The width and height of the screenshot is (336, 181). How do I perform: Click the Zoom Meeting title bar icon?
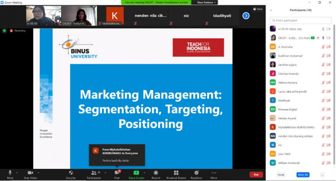[2, 2]
